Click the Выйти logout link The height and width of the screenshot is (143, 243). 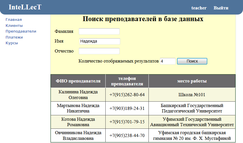pyautogui.click(x=221, y=8)
